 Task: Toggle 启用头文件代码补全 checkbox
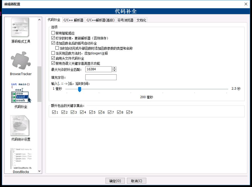pos(53,58)
